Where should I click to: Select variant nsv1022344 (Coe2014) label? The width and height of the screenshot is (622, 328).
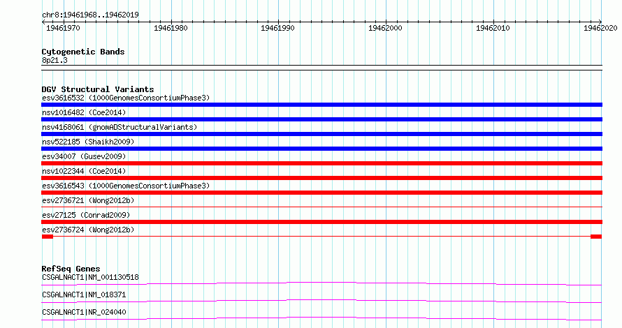point(84,171)
